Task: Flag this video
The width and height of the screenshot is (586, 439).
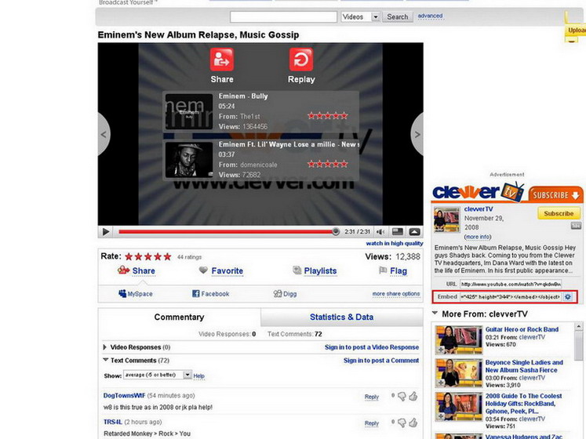Action: (399, 271)
